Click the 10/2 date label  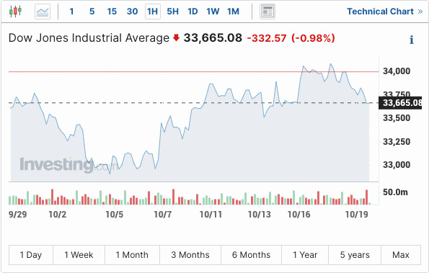[x=58, y=214]
